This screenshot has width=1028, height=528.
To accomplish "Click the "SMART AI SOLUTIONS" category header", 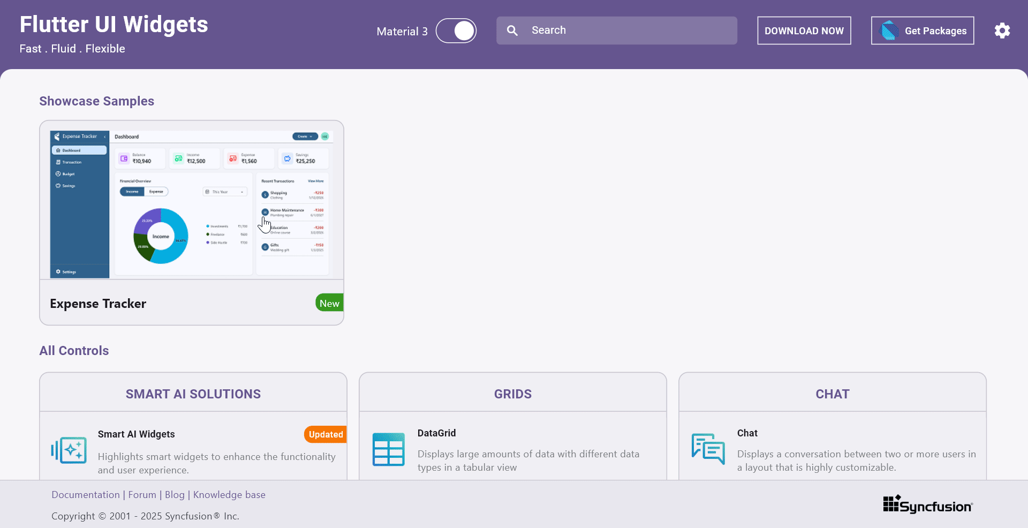I will (x=193, y=394).
